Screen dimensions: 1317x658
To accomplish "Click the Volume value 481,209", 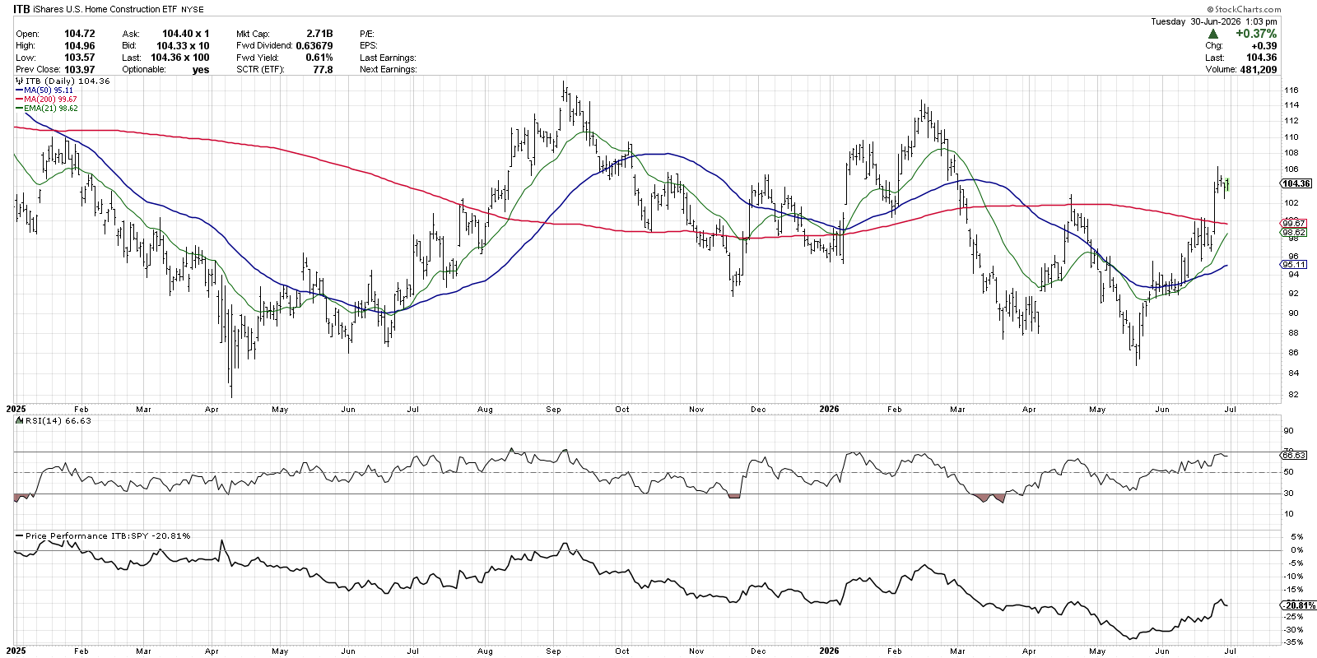I will (x=1259, y=70).
